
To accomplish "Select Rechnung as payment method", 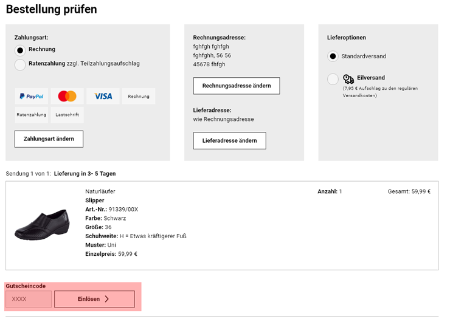I will coord(21,50).
